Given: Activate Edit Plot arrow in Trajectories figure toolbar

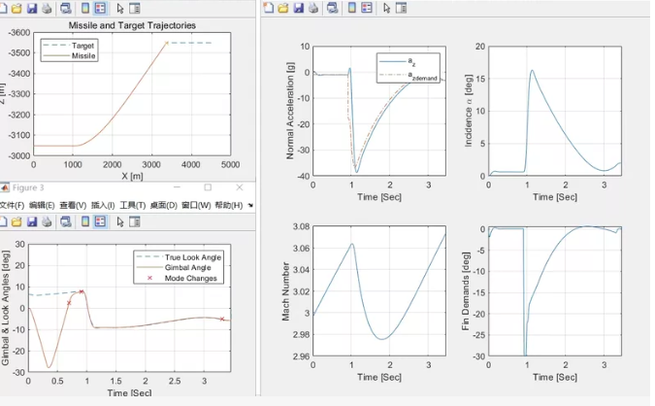Looking at the screenshot, I should tap(120, 9).
